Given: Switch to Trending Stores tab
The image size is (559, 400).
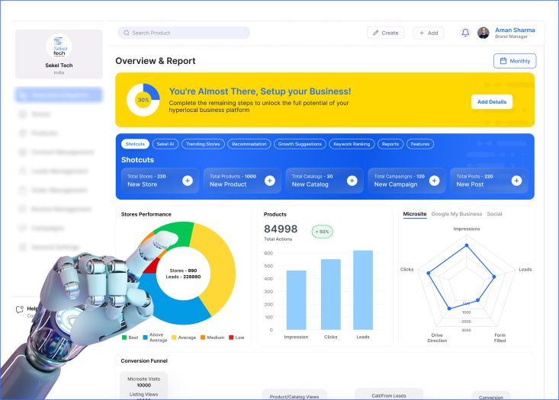Looking at the screenshot, I should click(x=203, y=144).
